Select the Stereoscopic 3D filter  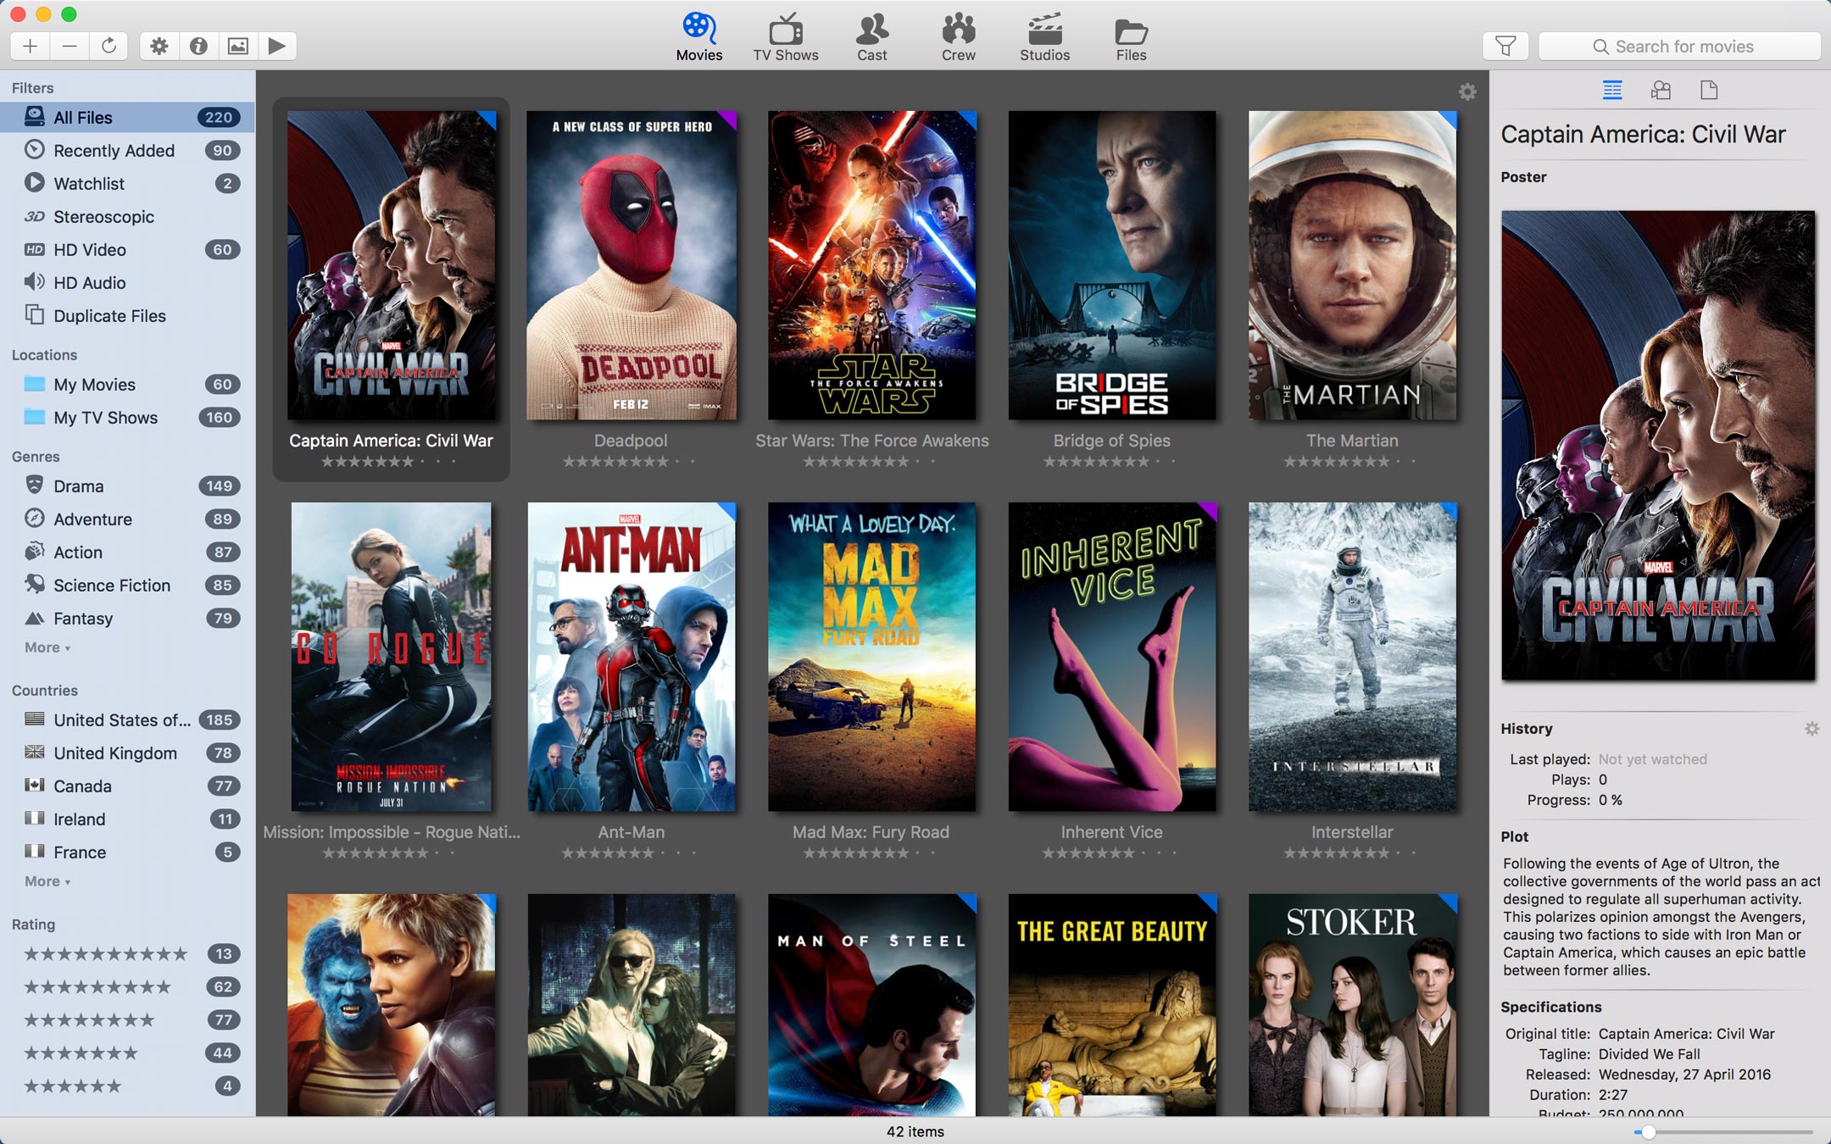tap(127, 216)
